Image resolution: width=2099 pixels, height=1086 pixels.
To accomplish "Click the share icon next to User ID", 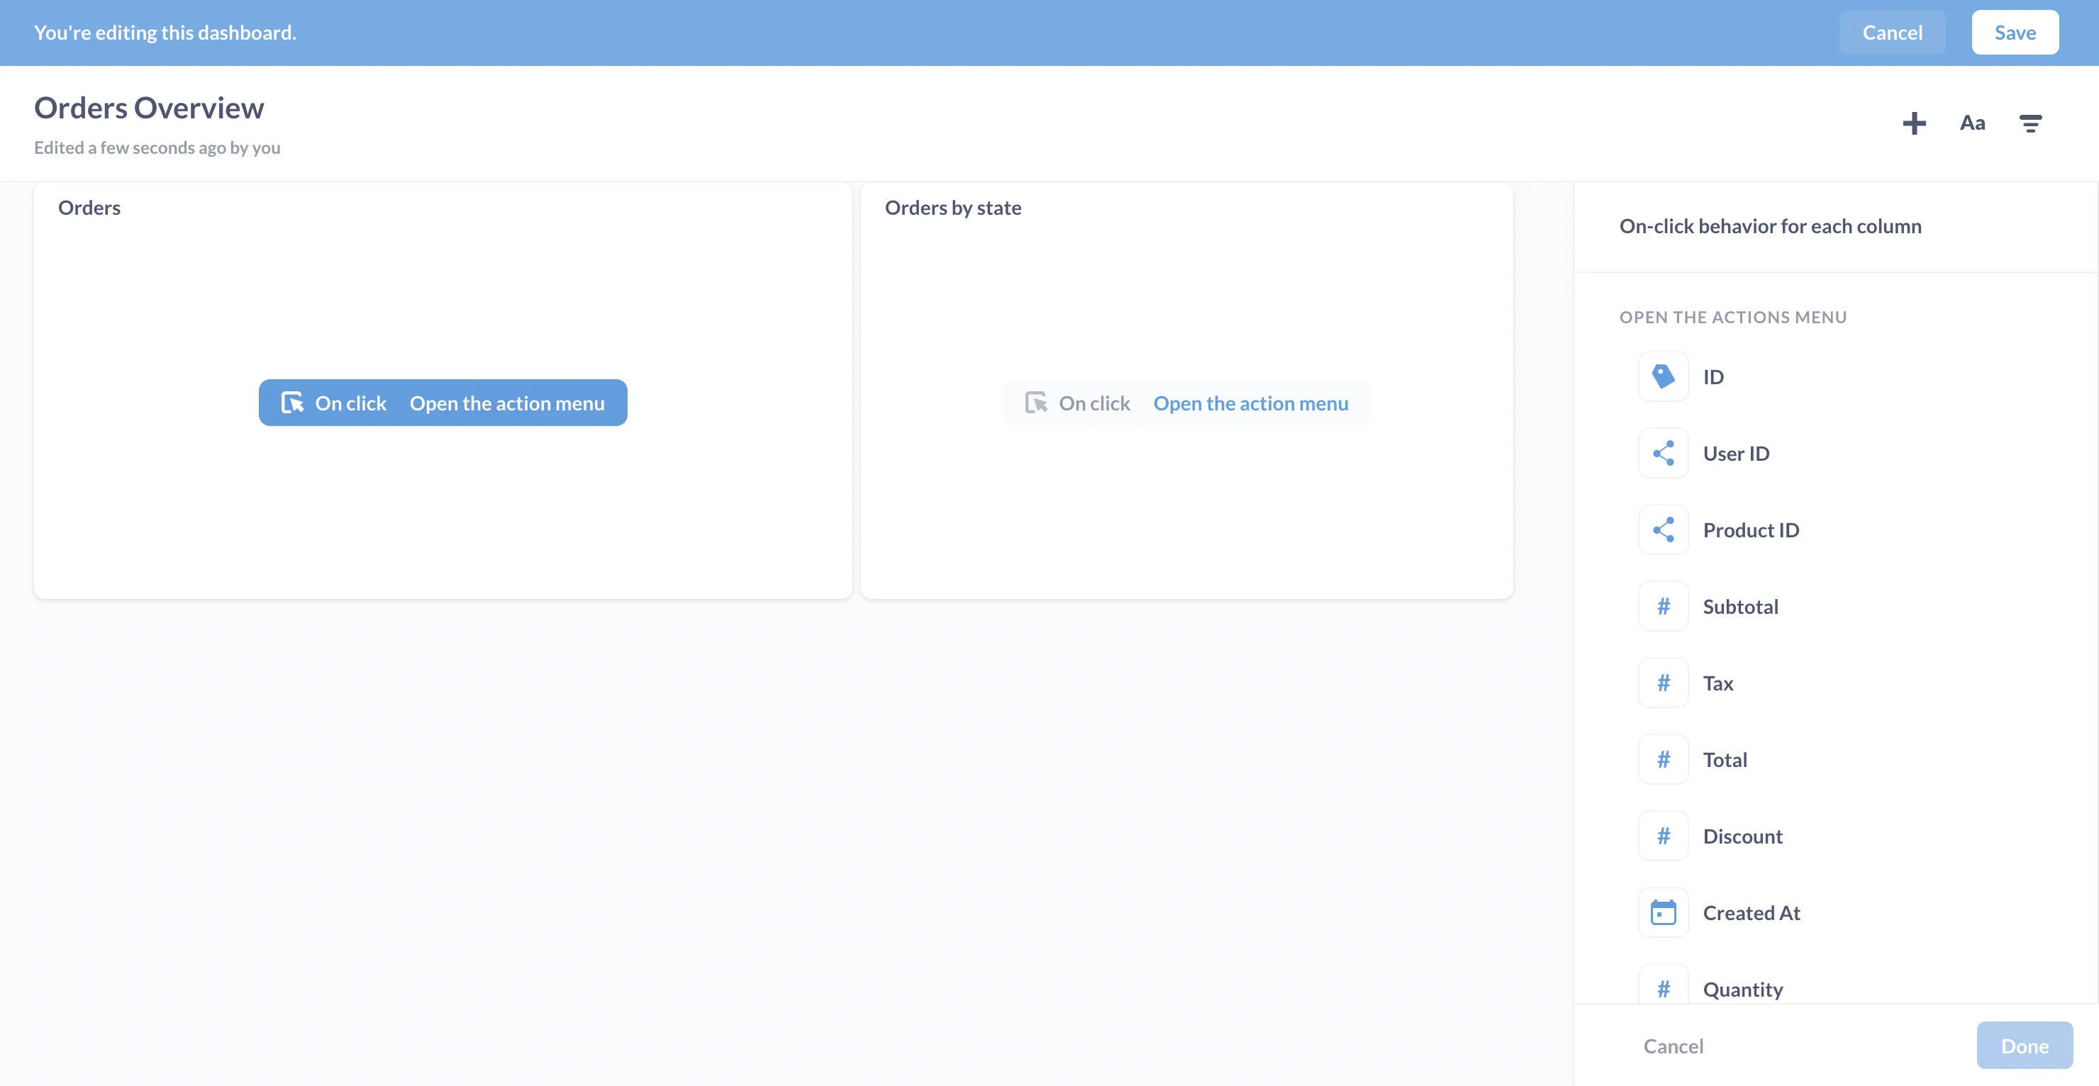I will [1664, 453].
